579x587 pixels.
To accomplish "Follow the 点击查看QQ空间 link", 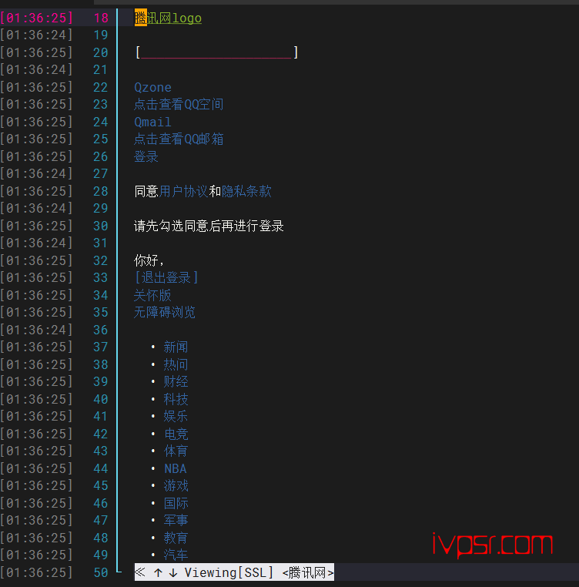I will 179,105.
